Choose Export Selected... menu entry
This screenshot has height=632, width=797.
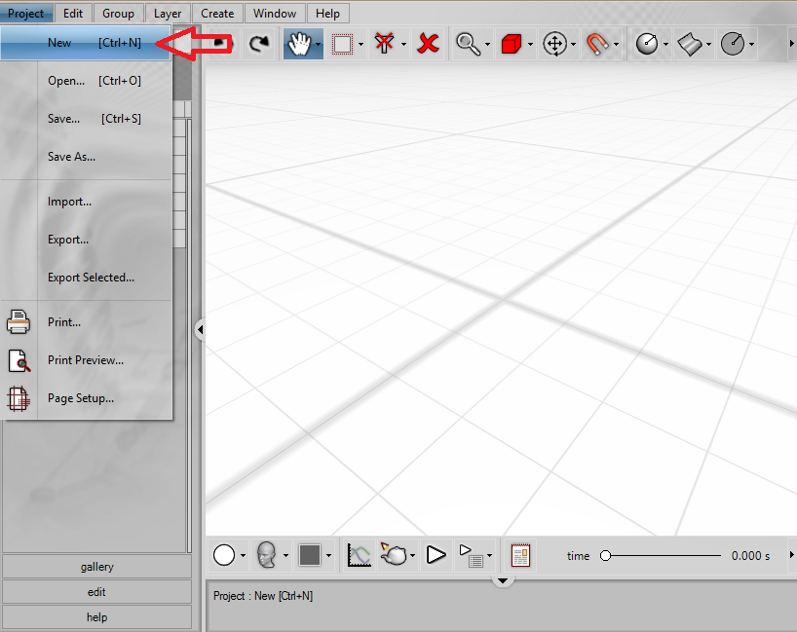pos(86,278)
